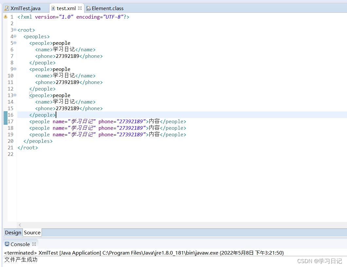Screen dimensions: 347x267
Task: Click the phone attribute value on line 17
Action: (131, 122)
